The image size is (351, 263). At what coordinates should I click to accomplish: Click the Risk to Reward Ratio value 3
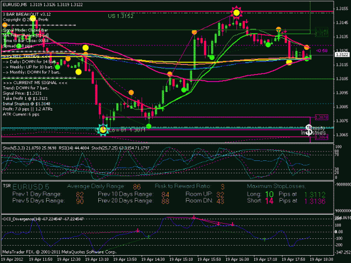click(x=222, y=187)
